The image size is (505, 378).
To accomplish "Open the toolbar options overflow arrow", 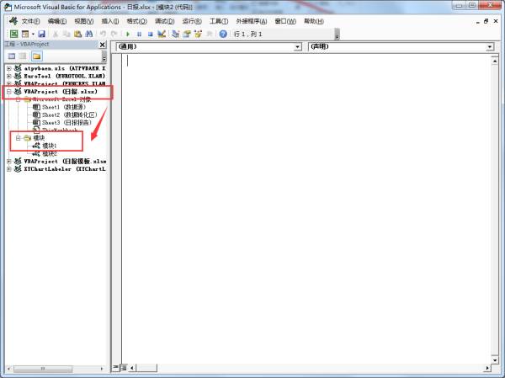I will (337, 34).
